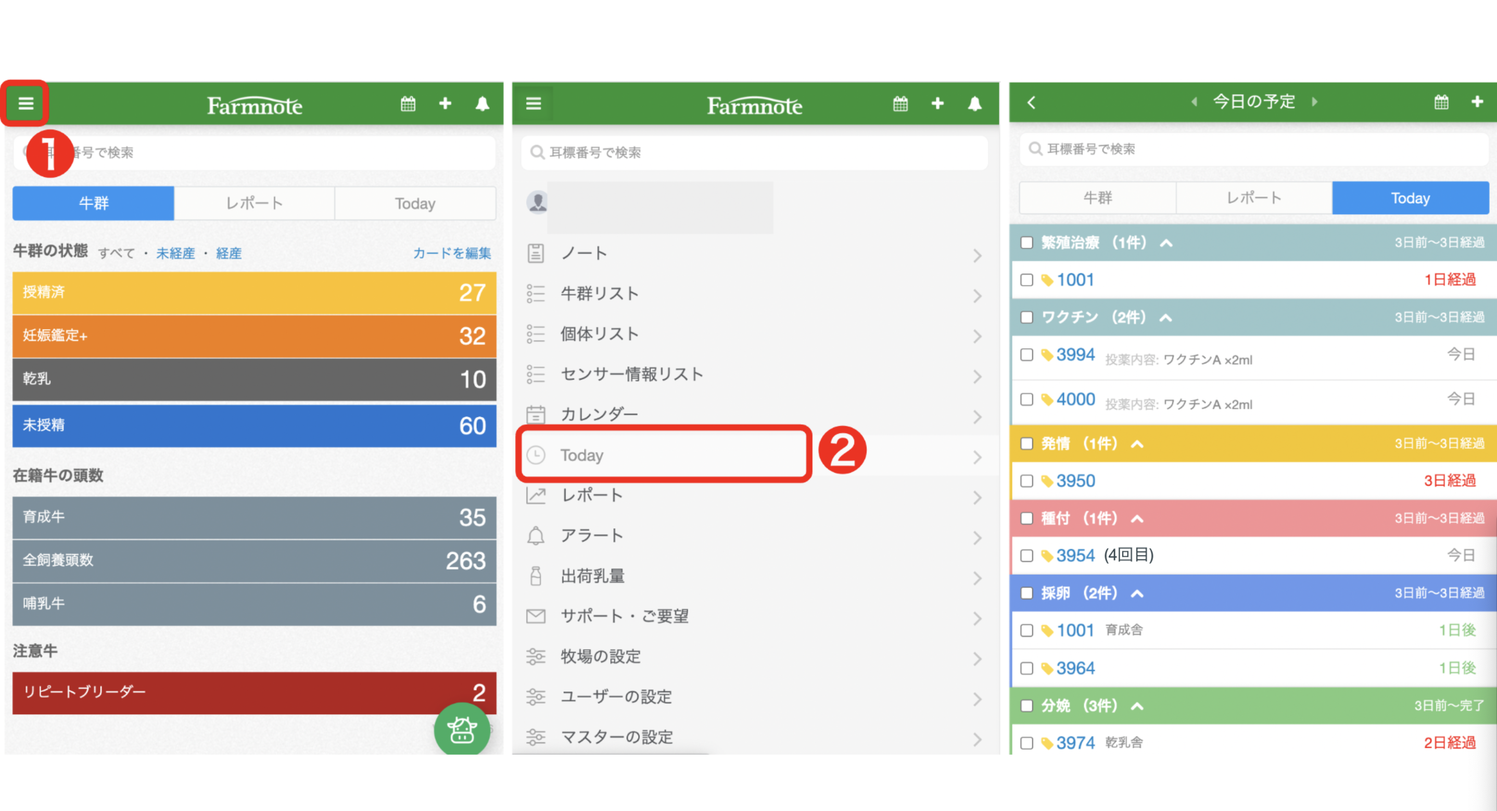This screenshot has width=1497, height=811.
Task: Click the clock icon beside Today
Action: tap(536, 455)
